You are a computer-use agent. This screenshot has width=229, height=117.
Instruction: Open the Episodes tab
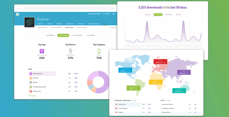tap(40, 24)
